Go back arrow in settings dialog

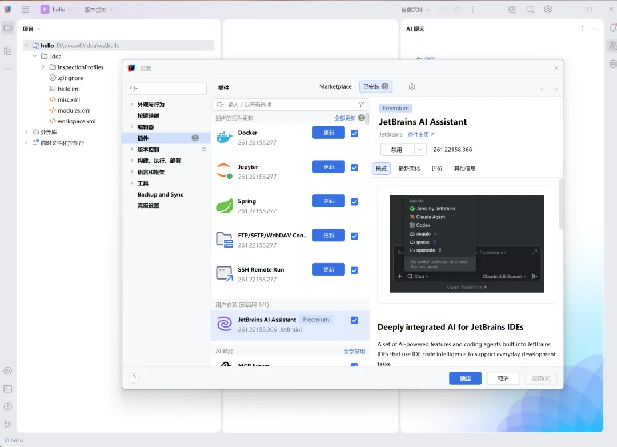[x=543, y=89]
